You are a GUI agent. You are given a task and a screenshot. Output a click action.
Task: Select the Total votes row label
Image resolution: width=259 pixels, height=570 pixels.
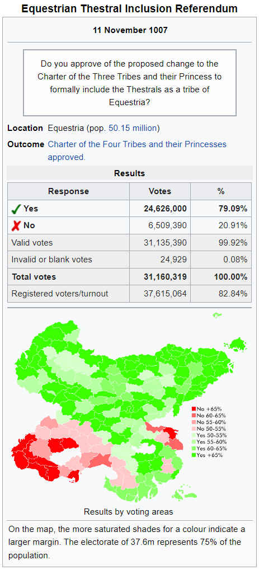(x=34, y=277)
